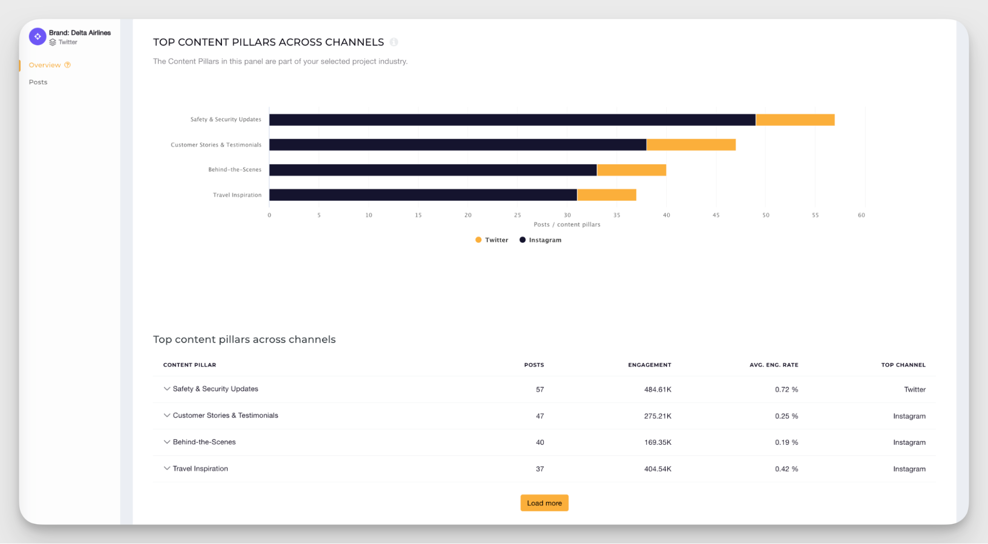Open the info tooltip beside the panel title
Screen dimensions: 988x544
point(393,42)
